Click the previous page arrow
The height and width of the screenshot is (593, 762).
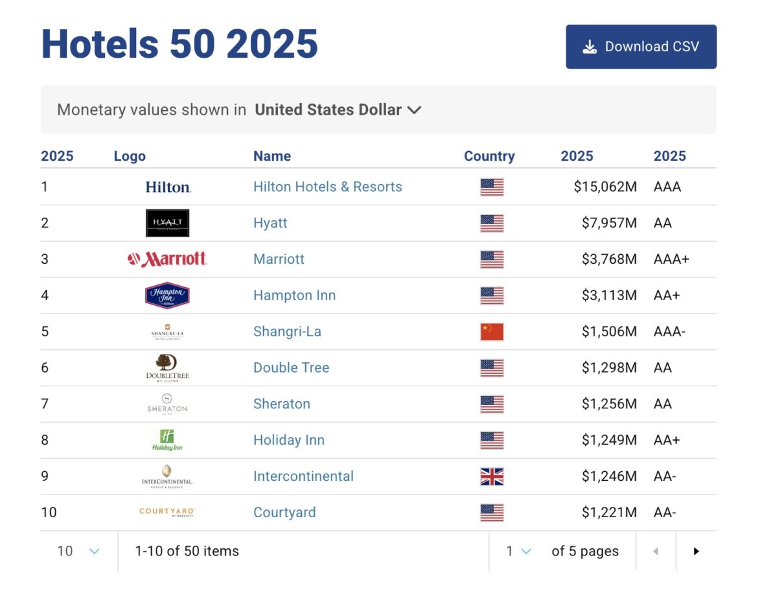click(656, 551)
